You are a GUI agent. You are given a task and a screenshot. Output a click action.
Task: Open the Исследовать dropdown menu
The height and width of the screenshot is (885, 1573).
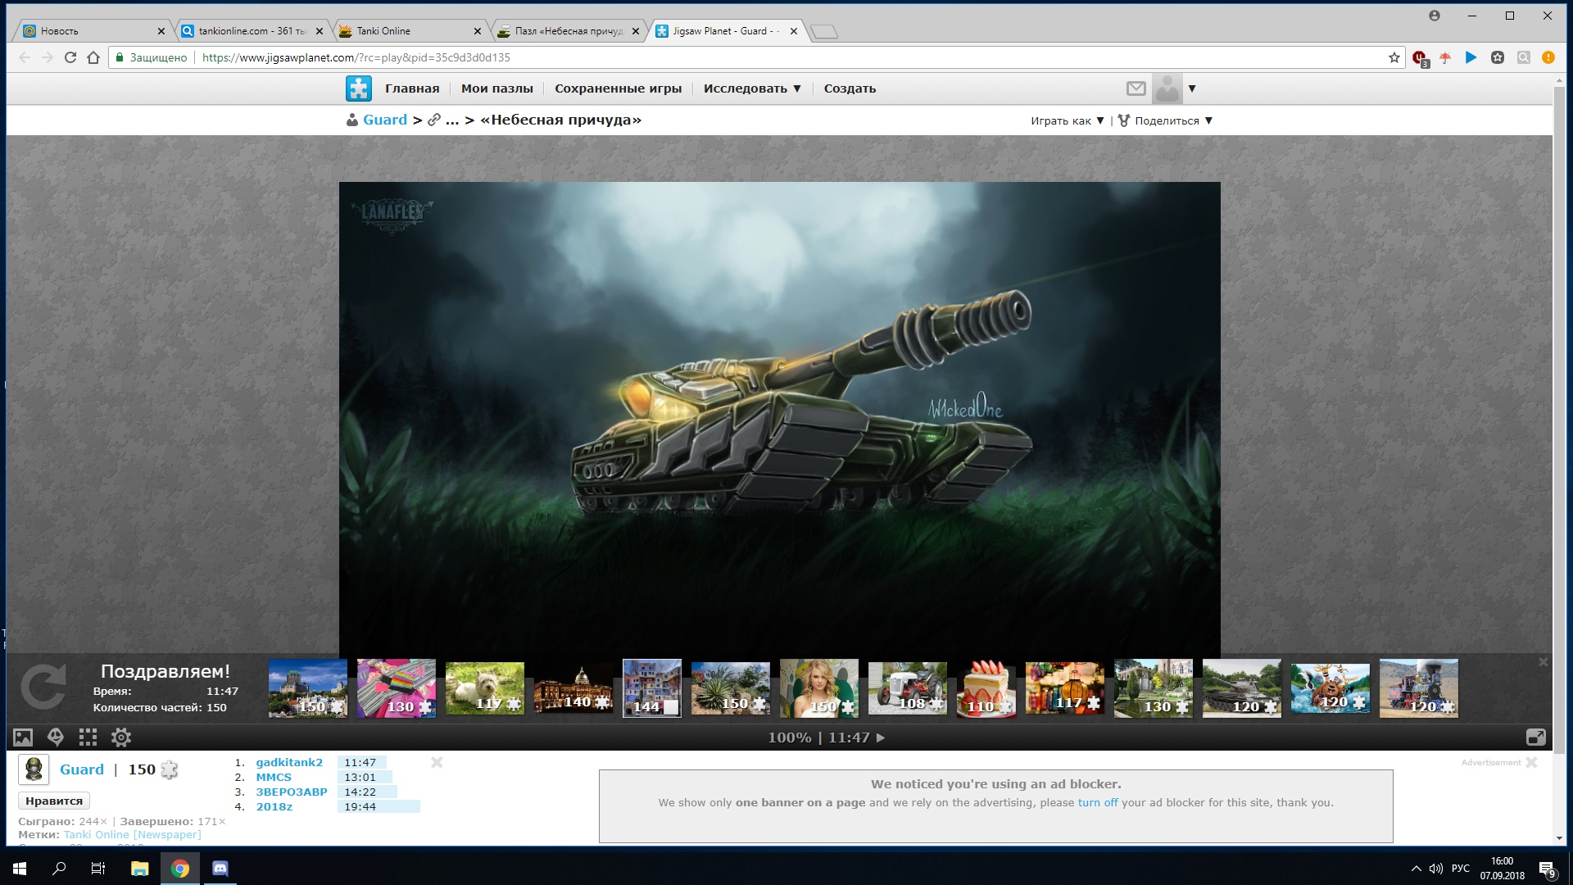click(x=752, y=88)
